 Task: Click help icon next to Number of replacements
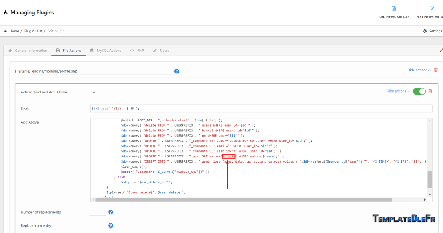111,212
